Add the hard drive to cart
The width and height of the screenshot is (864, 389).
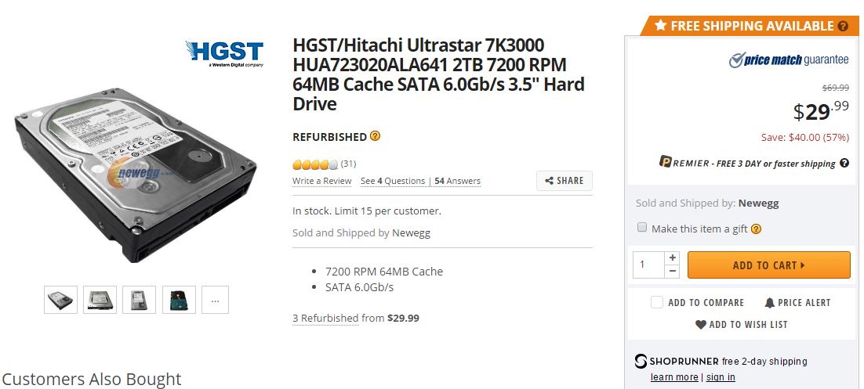tap(768, 265)
